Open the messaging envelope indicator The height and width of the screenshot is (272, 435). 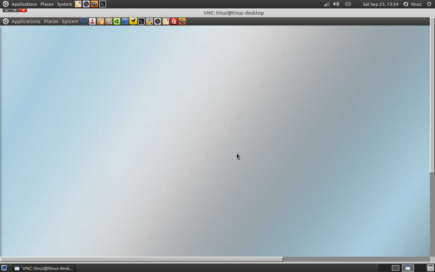click(348, 4)
